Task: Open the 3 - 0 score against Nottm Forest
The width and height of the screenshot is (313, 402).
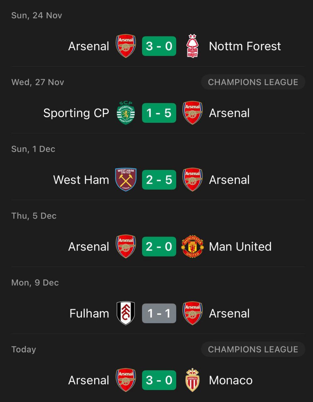Action: coord(159,46)
